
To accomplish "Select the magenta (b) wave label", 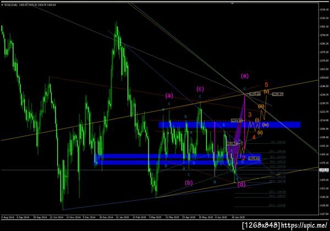I will tap(189, 183).
